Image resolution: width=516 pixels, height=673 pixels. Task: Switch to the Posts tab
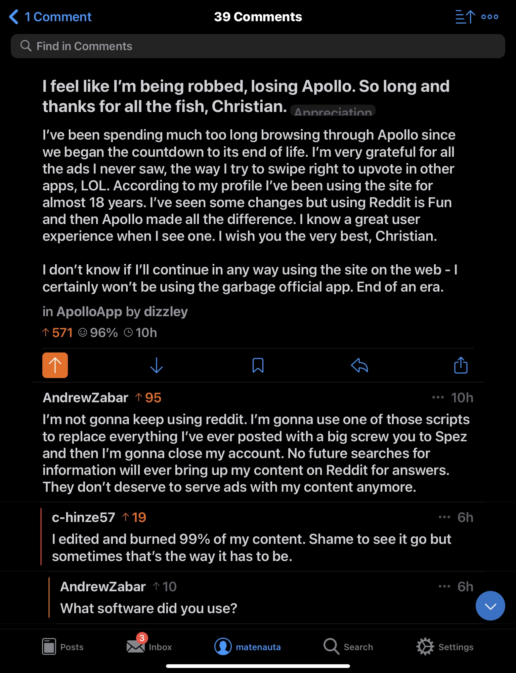pyautogui.click(x=63, y=646)
